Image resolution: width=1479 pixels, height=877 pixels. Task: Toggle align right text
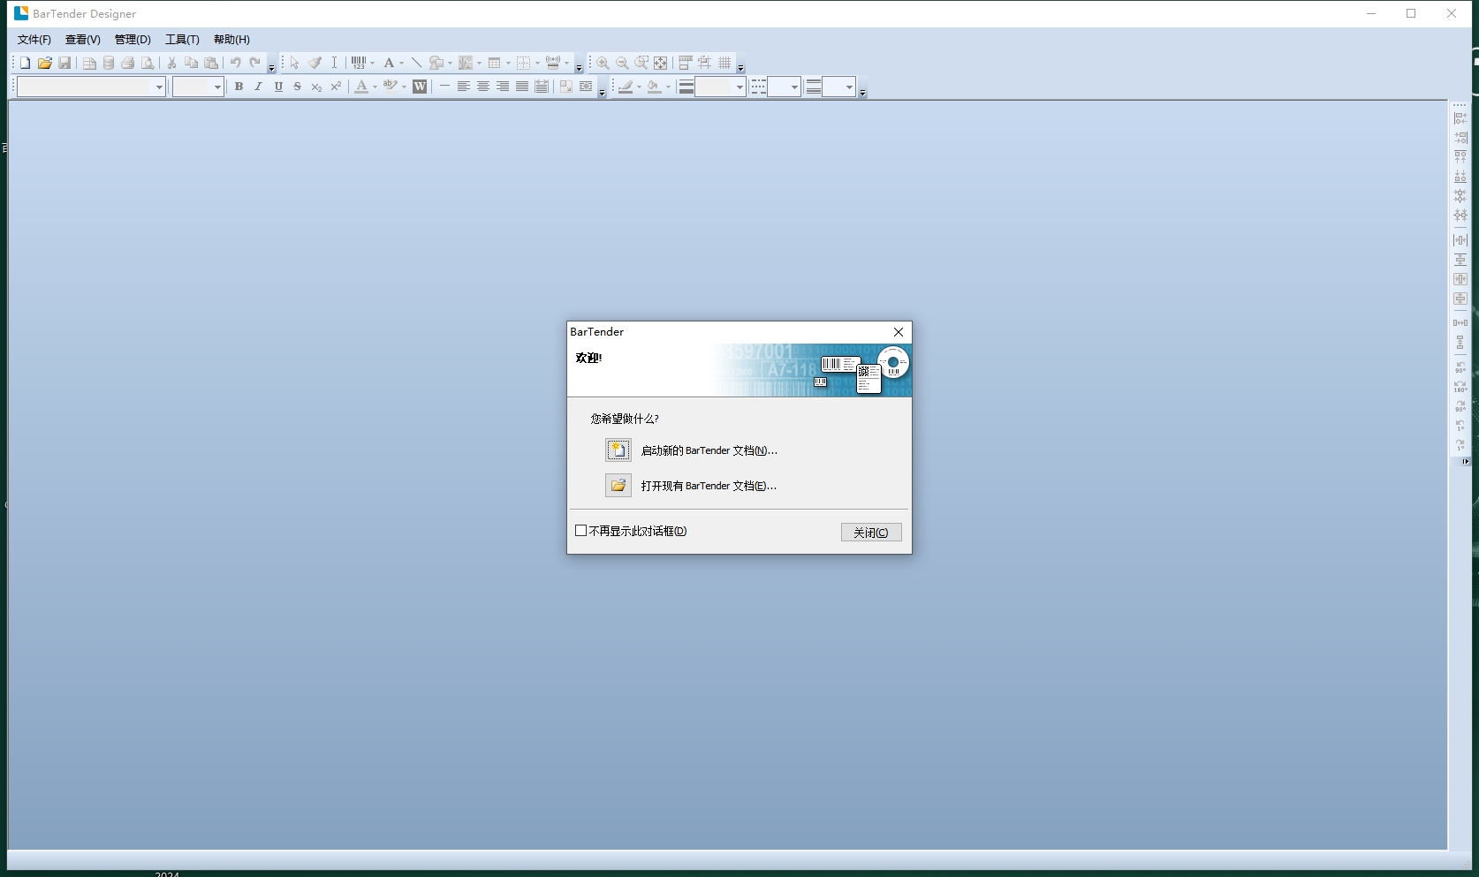coord(503,87)
